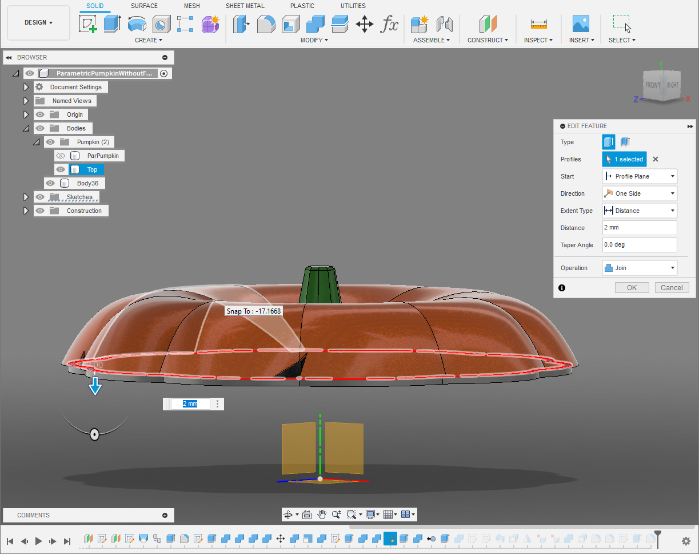Screen dimensions: 699x554
Task: Select the Shell tool
Action: [x=290, y=24]
